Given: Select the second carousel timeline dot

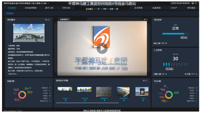Looking at the screenshot, I should pyautogui.click(x=85, y=101).
